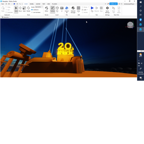Screen dimensions: 144x144
Task: Click the blue play icon in quick toolbar
Action: (14, 4)
